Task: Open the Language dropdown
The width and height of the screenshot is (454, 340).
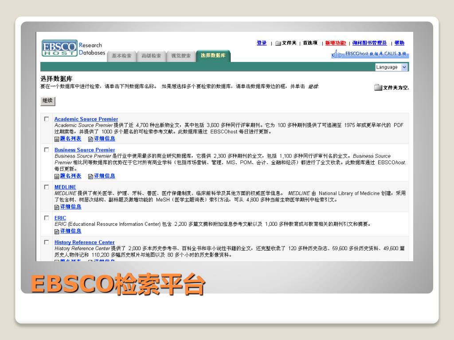Action: pyautogui.click(x=391, y=67)
